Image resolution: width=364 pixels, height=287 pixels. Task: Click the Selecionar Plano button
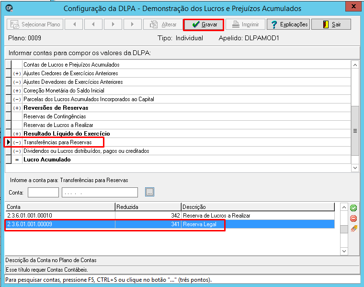tap(35, 24)
